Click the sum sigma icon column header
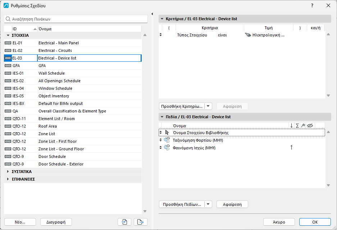The image size is (337, 230). click(297, 125)
